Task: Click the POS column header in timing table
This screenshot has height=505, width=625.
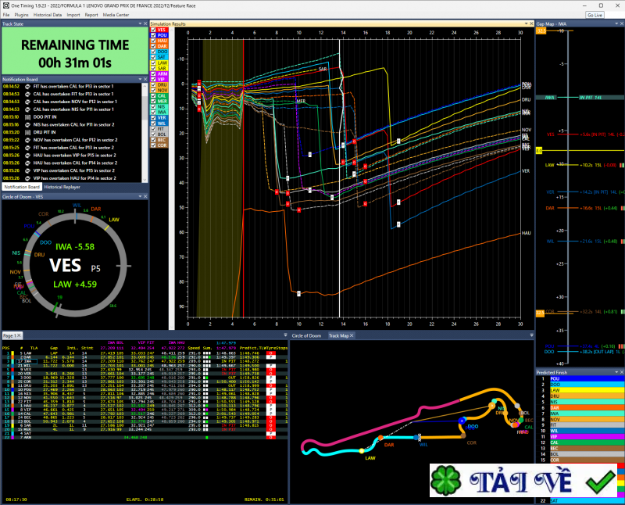Action: tap(6, 348)
